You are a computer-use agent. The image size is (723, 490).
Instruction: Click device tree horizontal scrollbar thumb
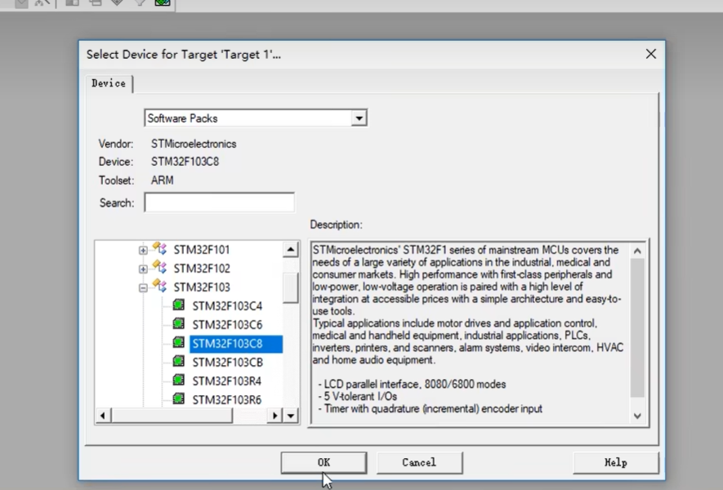point(172,416)
